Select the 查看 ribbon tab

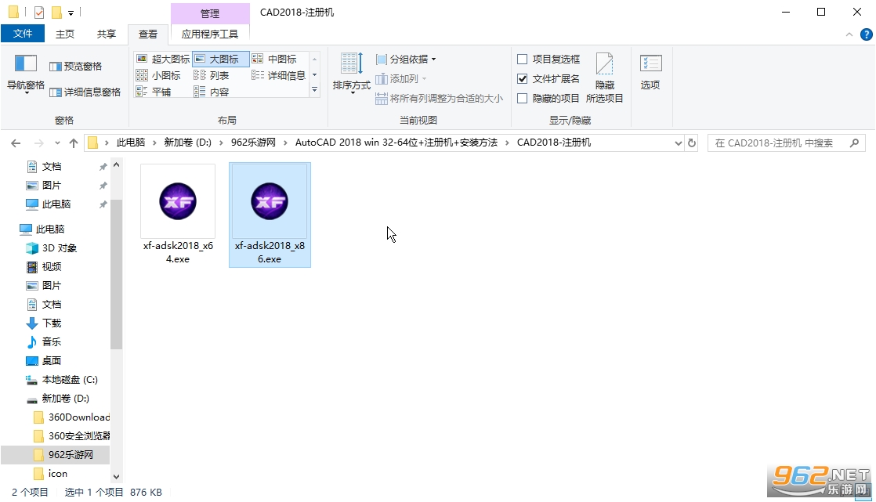[148, 34]
